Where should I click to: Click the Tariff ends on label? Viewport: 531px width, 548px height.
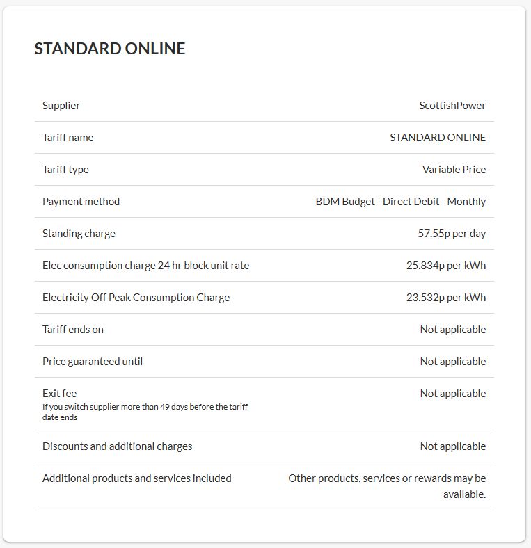(x=73, y=330)
